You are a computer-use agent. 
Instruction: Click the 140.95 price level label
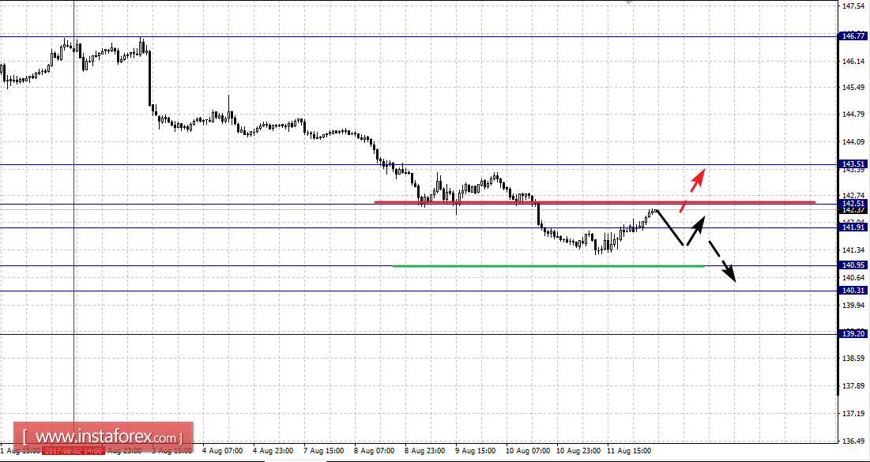tap(853, 265)
